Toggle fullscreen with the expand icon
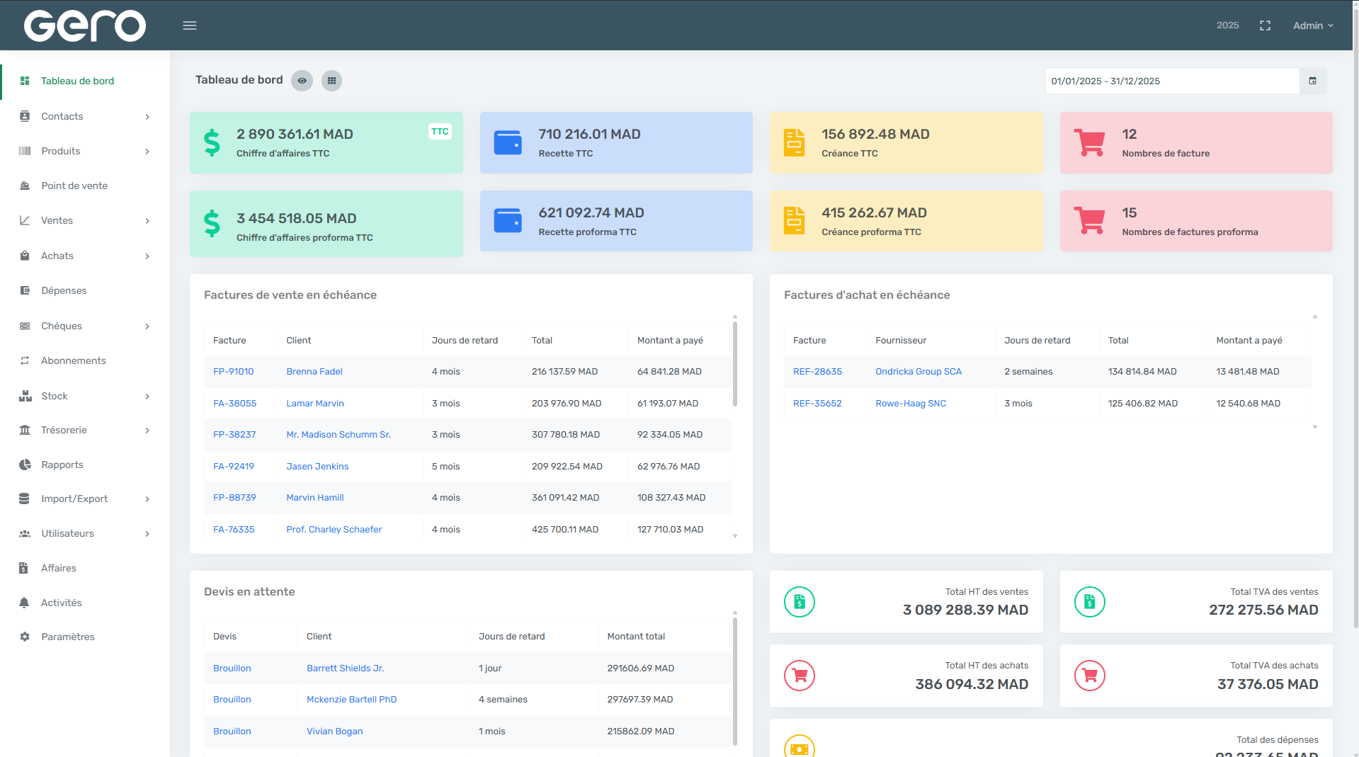 [1266, 25]
